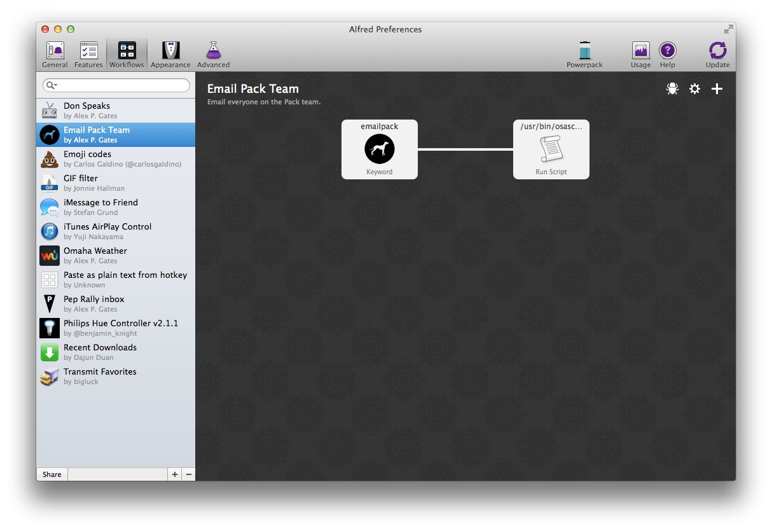The image size is (772, 531).
Task: Select the Don Speaks workflow
Action: (116, 111)
